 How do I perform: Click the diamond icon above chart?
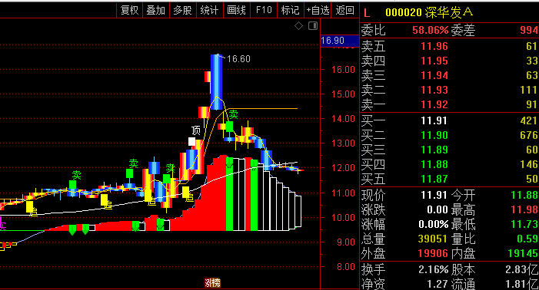[299, 26]
